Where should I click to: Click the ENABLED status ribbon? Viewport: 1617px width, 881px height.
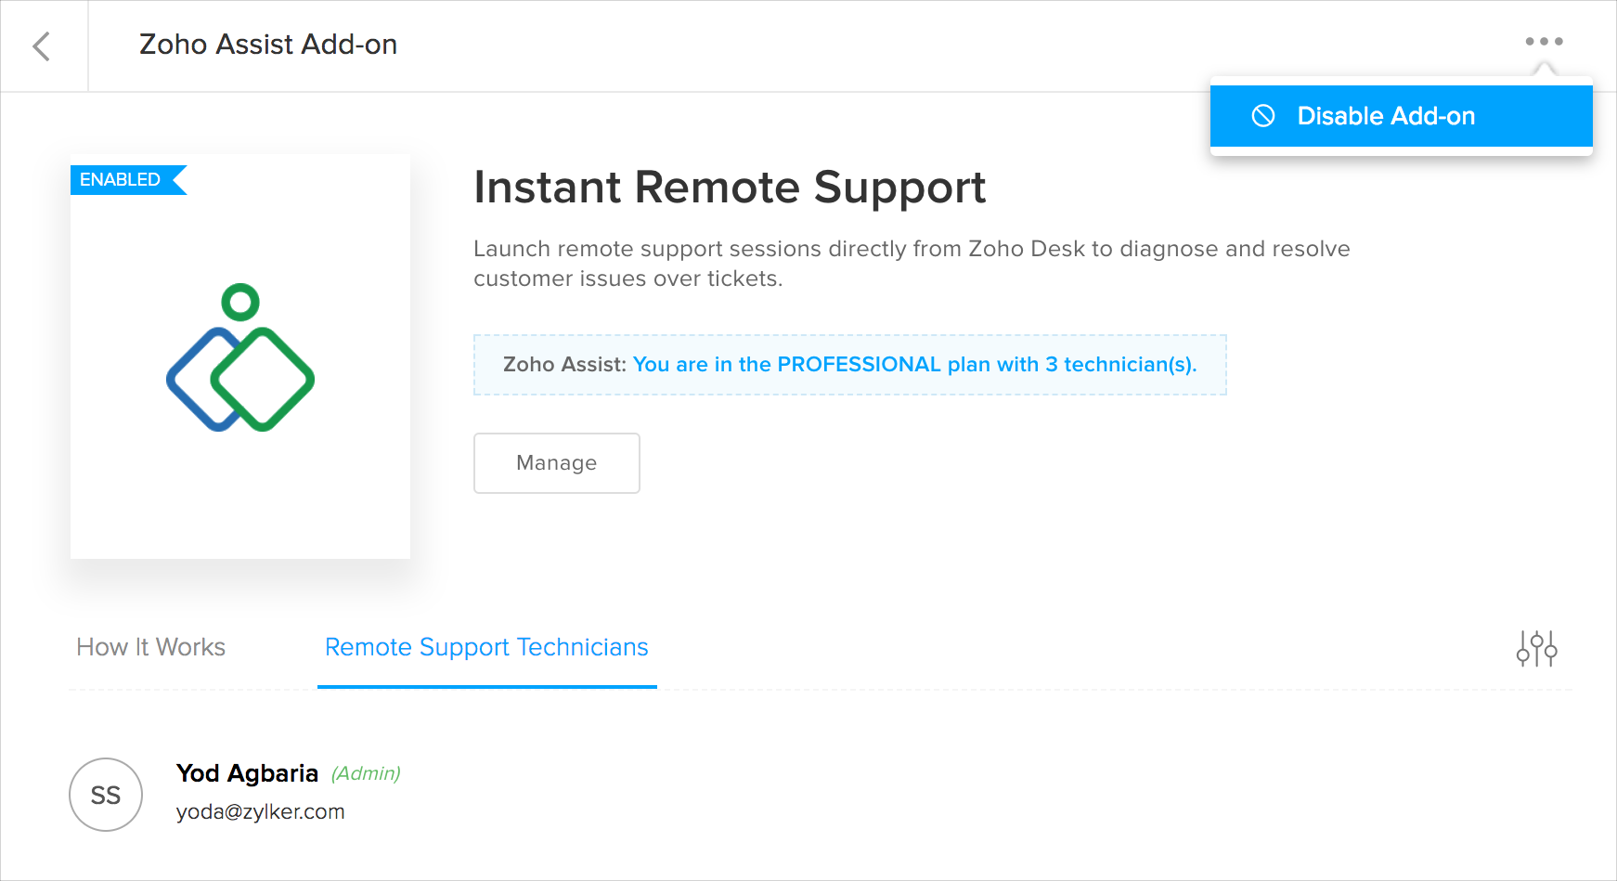coord(123,180)
